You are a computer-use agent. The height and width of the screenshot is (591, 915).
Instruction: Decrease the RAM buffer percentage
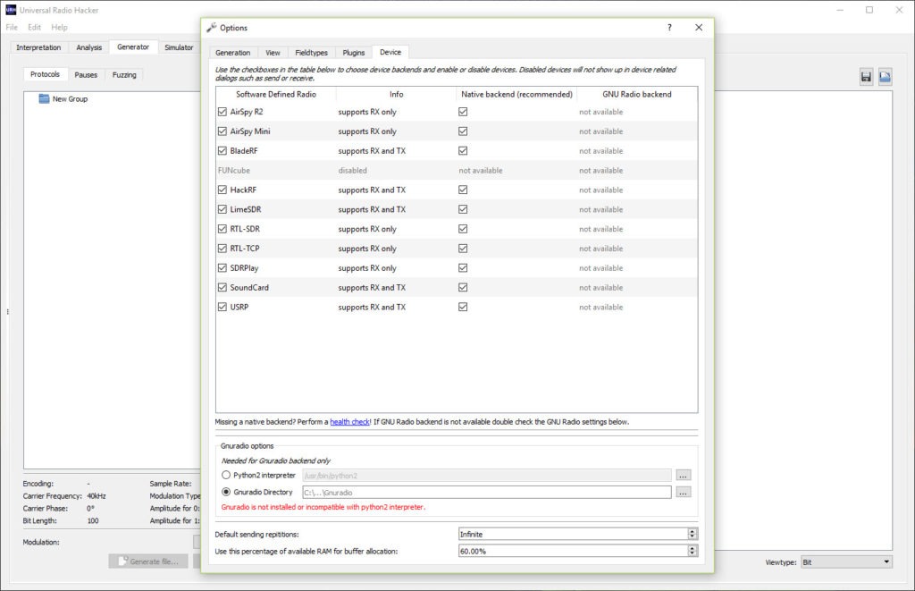[693, 553]
